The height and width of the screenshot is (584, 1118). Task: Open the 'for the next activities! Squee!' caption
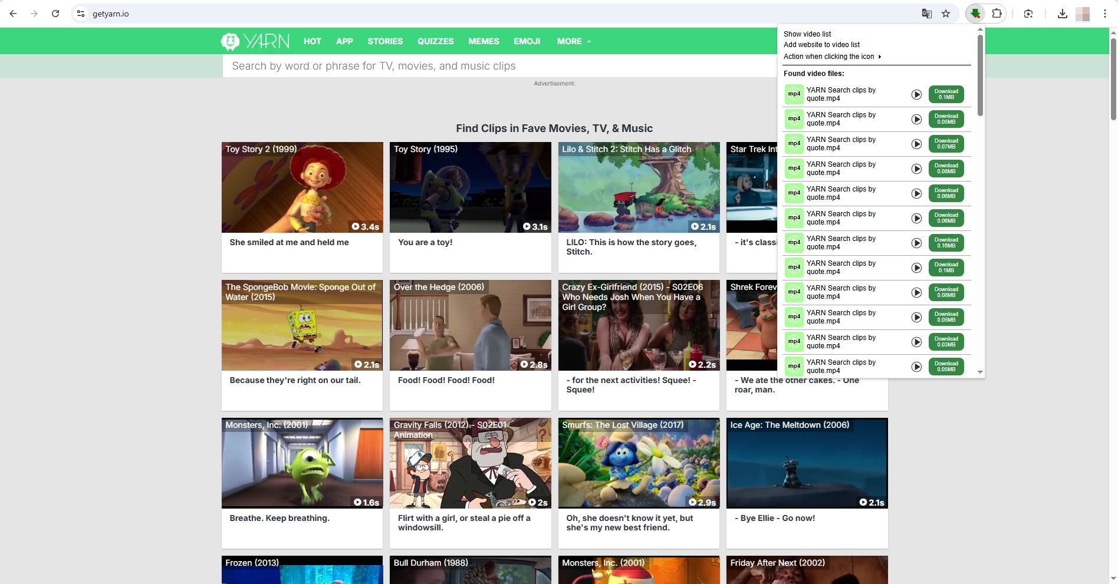point(631,385)
